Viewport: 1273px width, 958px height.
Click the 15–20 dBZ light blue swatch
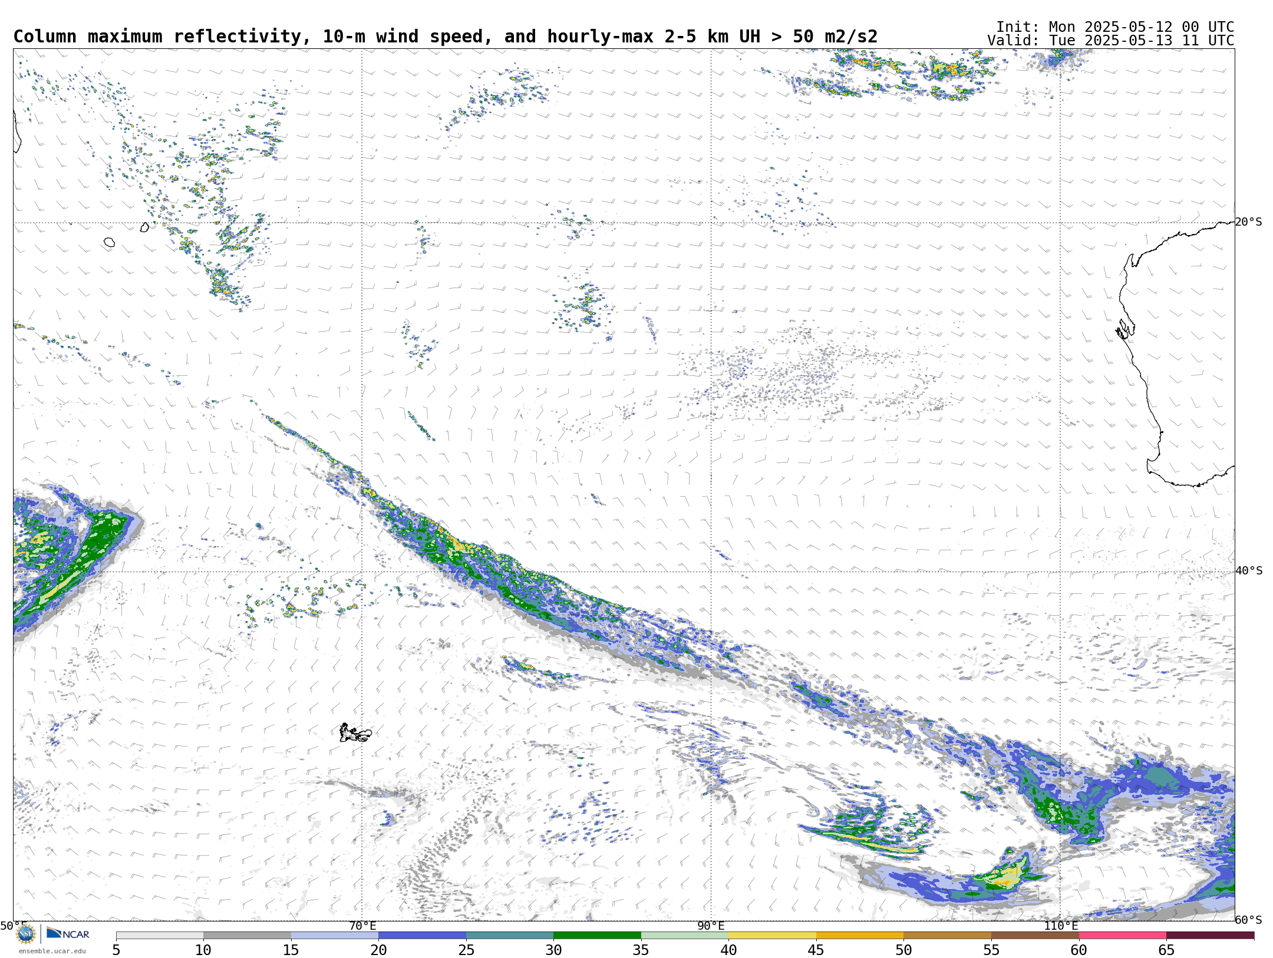(x=335, y=936)
